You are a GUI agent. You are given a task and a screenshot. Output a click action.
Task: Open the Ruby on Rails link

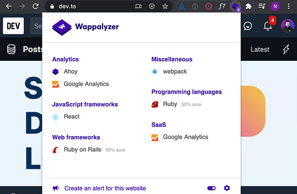82,150
